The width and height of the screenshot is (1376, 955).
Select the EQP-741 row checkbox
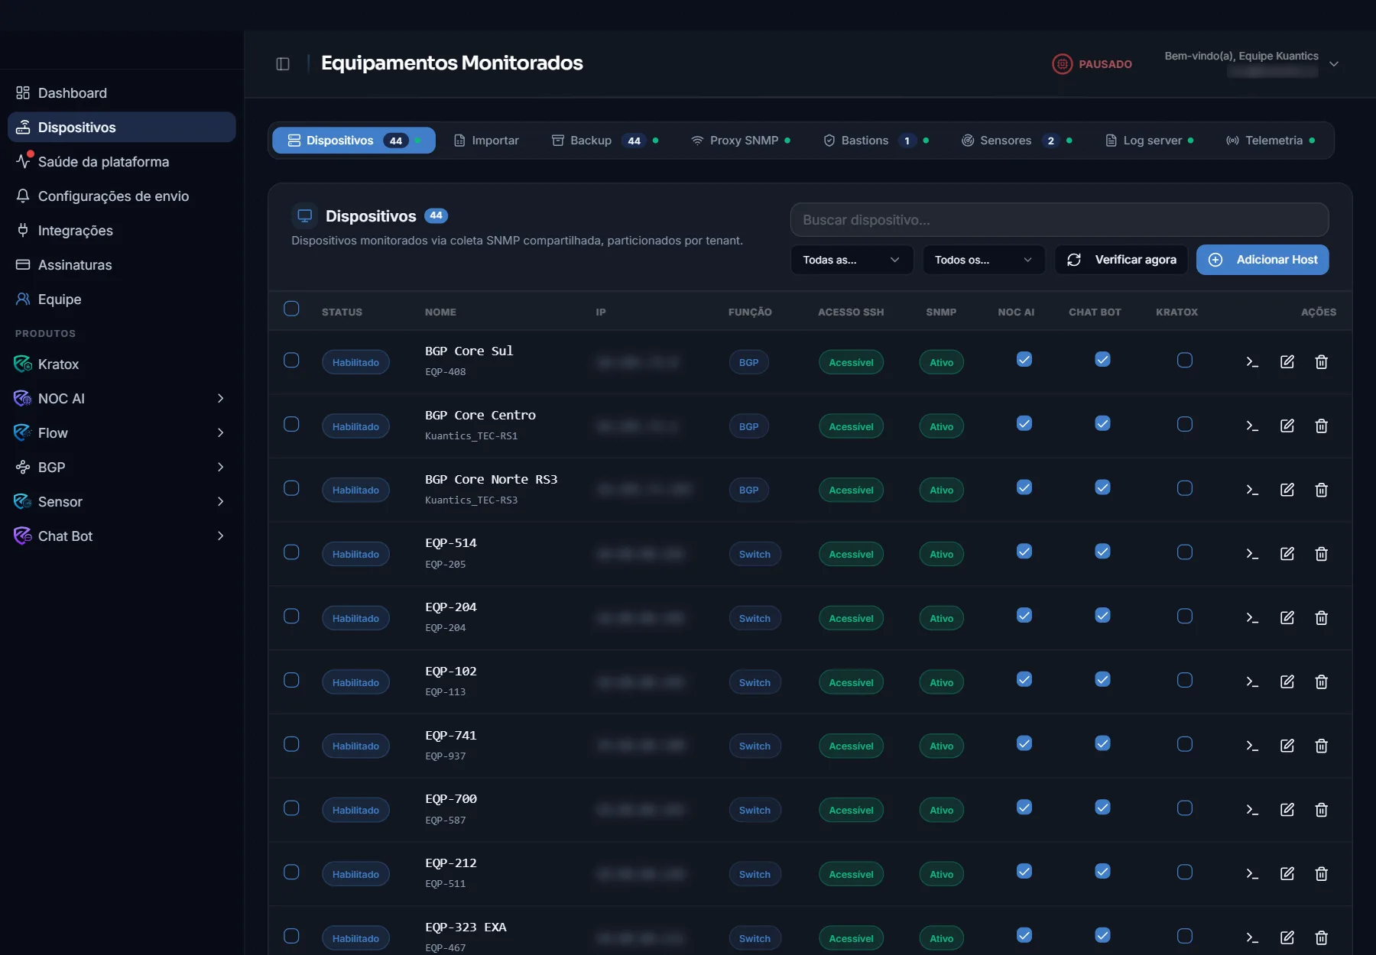pyautogui.click(x=291, y=744)
